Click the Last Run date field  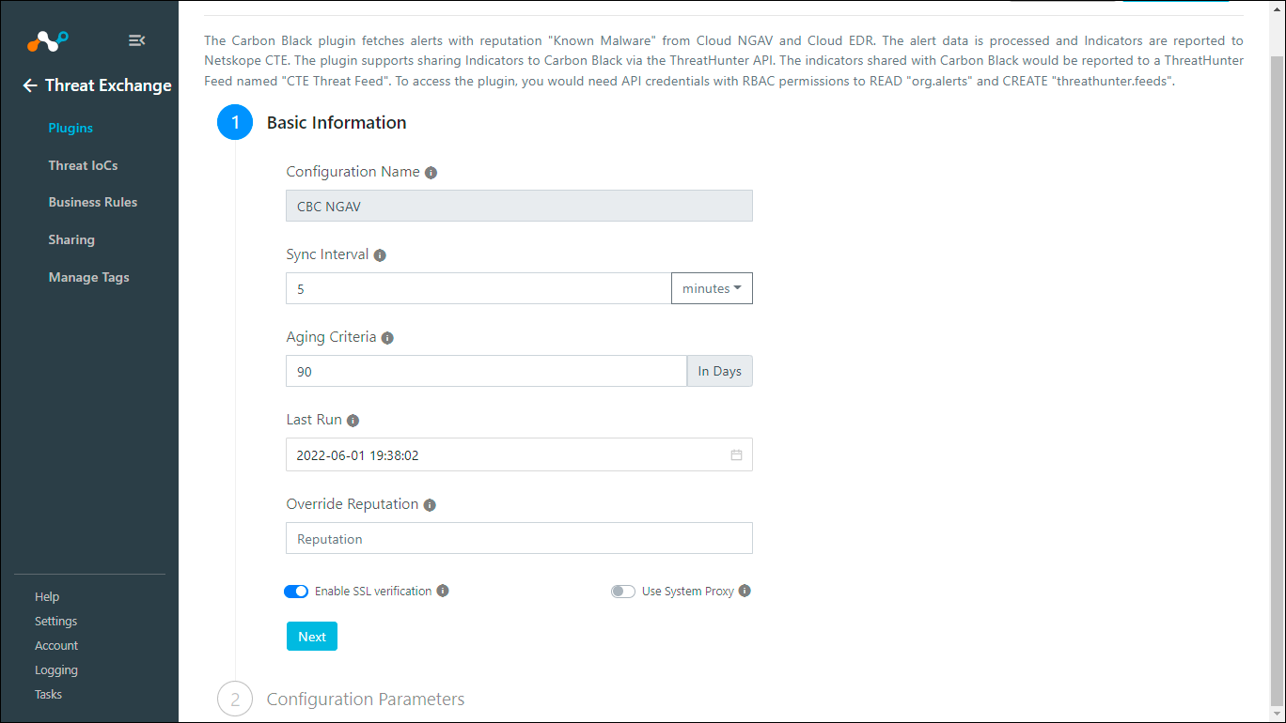(519, 454)
